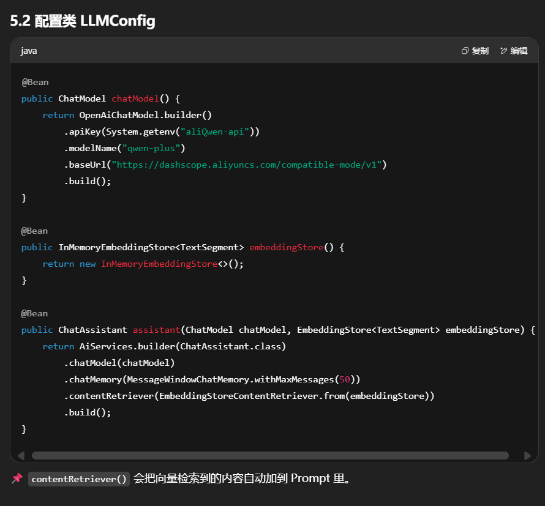Click the chatModel method name in red

pyautogui.click(x=135, y=99)
